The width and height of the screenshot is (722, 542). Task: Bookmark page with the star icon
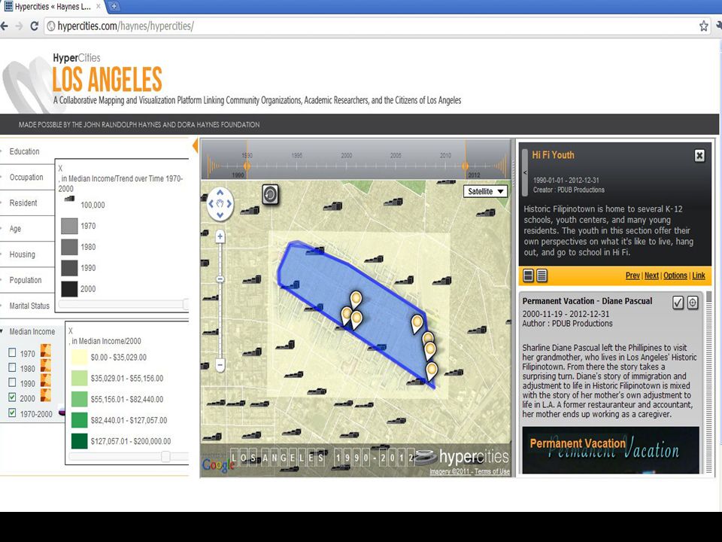[704, 26]
